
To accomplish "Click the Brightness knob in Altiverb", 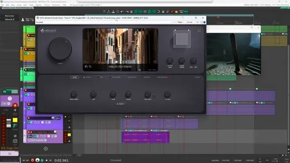I will pyautogui.click(x=74, y=95).
